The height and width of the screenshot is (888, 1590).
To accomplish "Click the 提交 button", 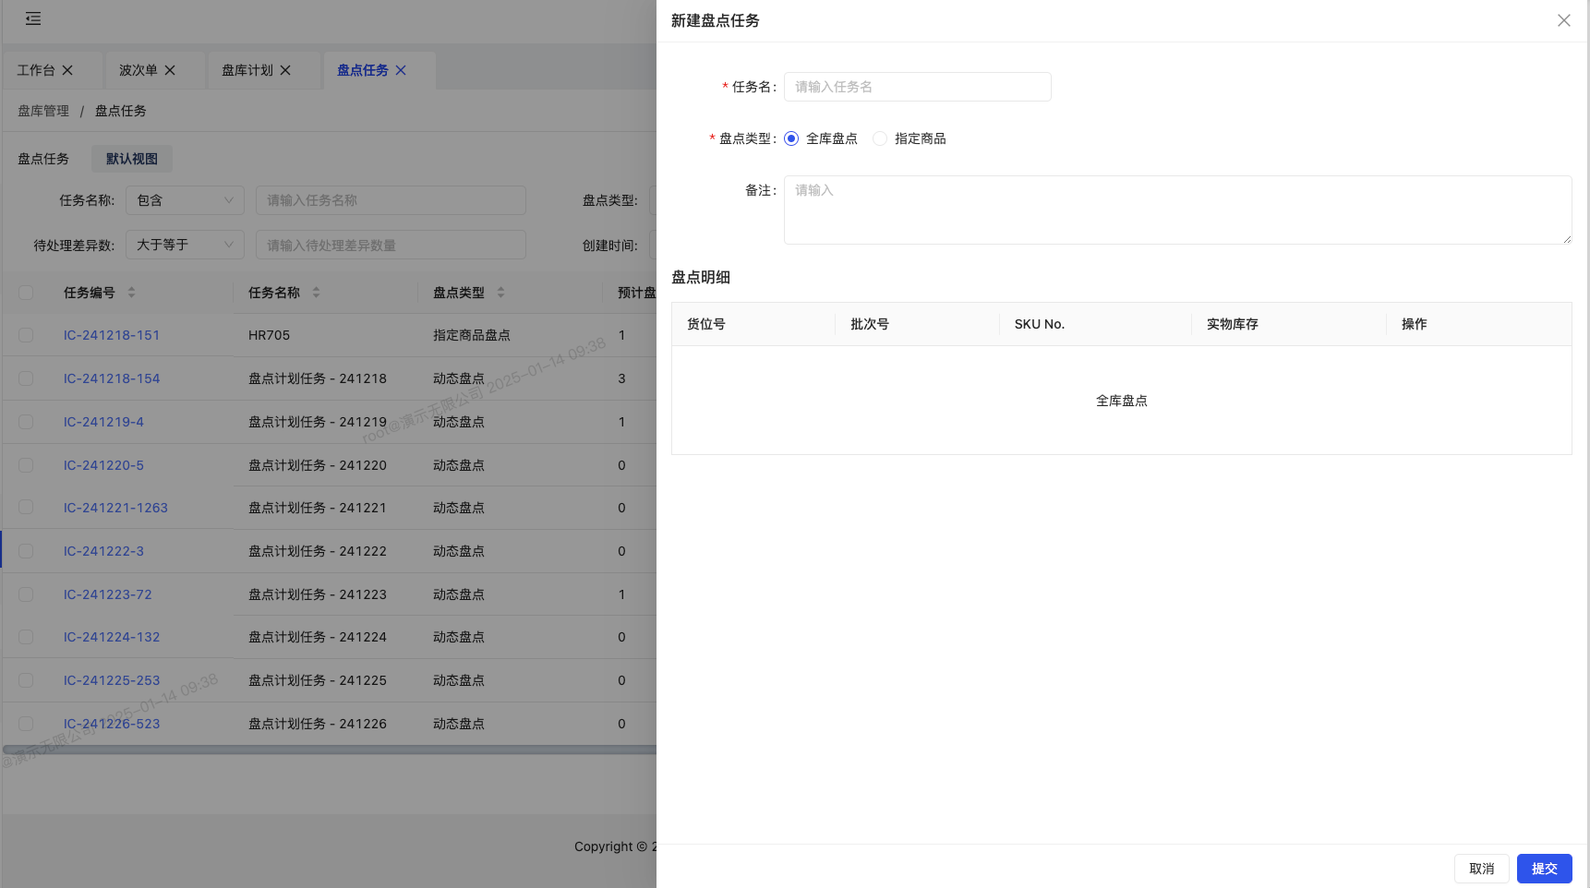I will click(1544, 869).
